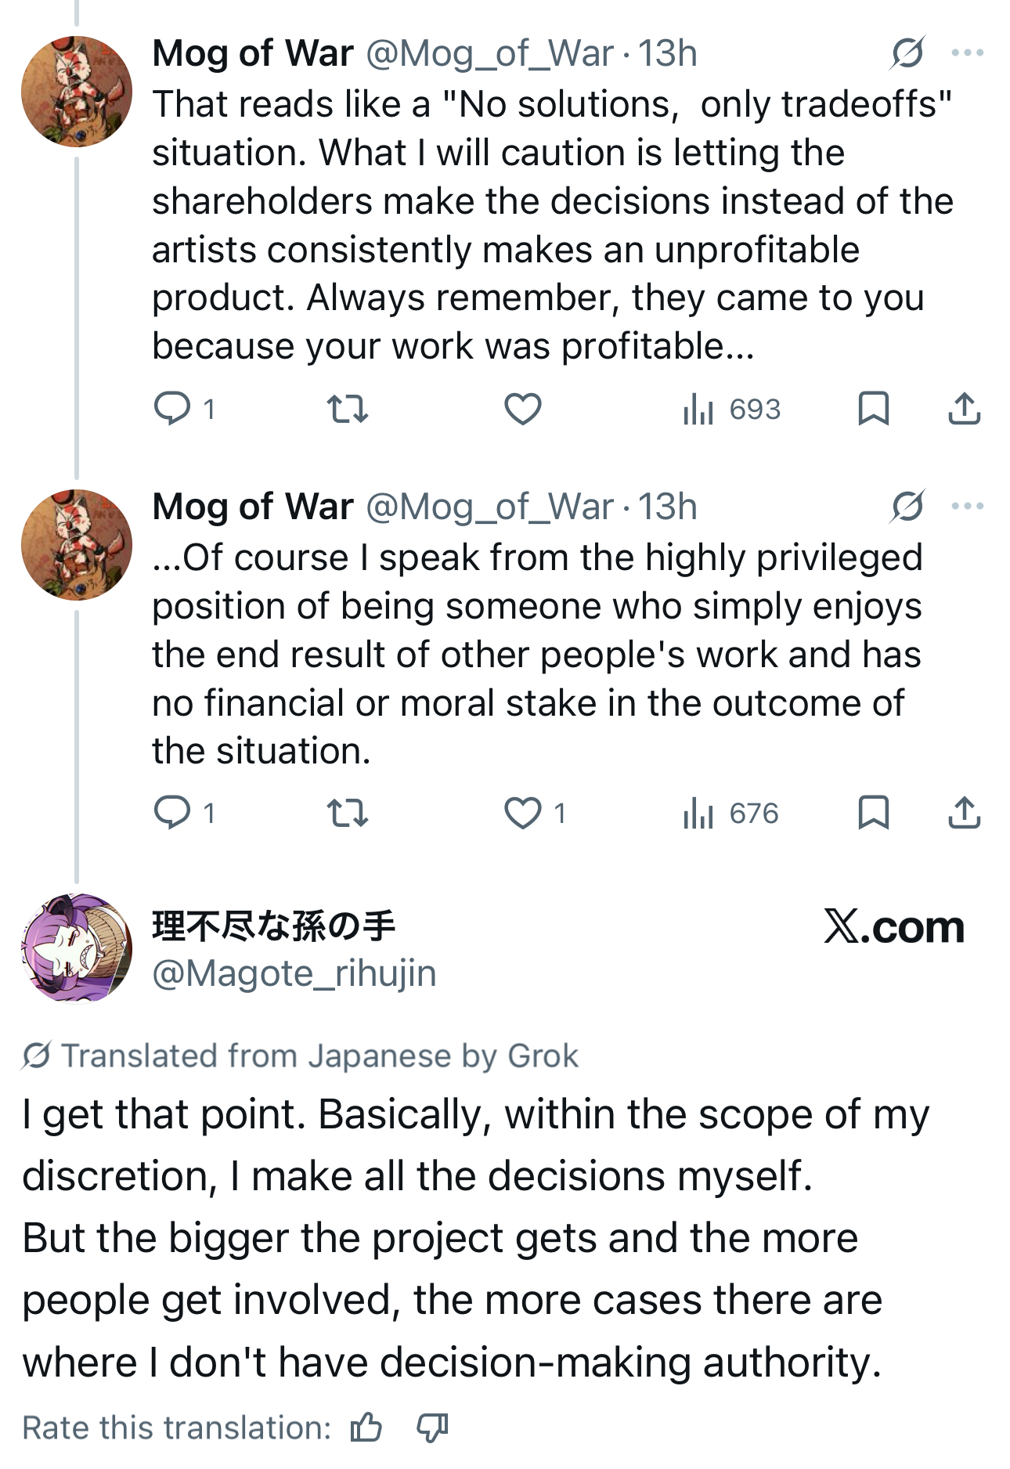Repost the first Mog of War tweet

347,409
